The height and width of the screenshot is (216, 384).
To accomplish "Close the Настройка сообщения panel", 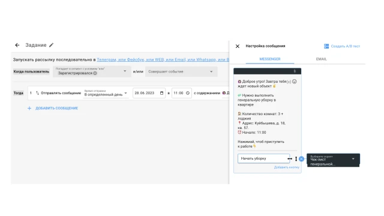I will pos(238,46).
